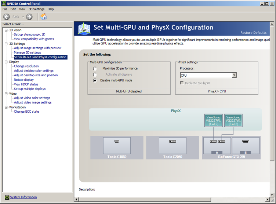Click the vertical scrollbar down arrow
Viewport: 276px width, 204px height.
tap(272, 194)
